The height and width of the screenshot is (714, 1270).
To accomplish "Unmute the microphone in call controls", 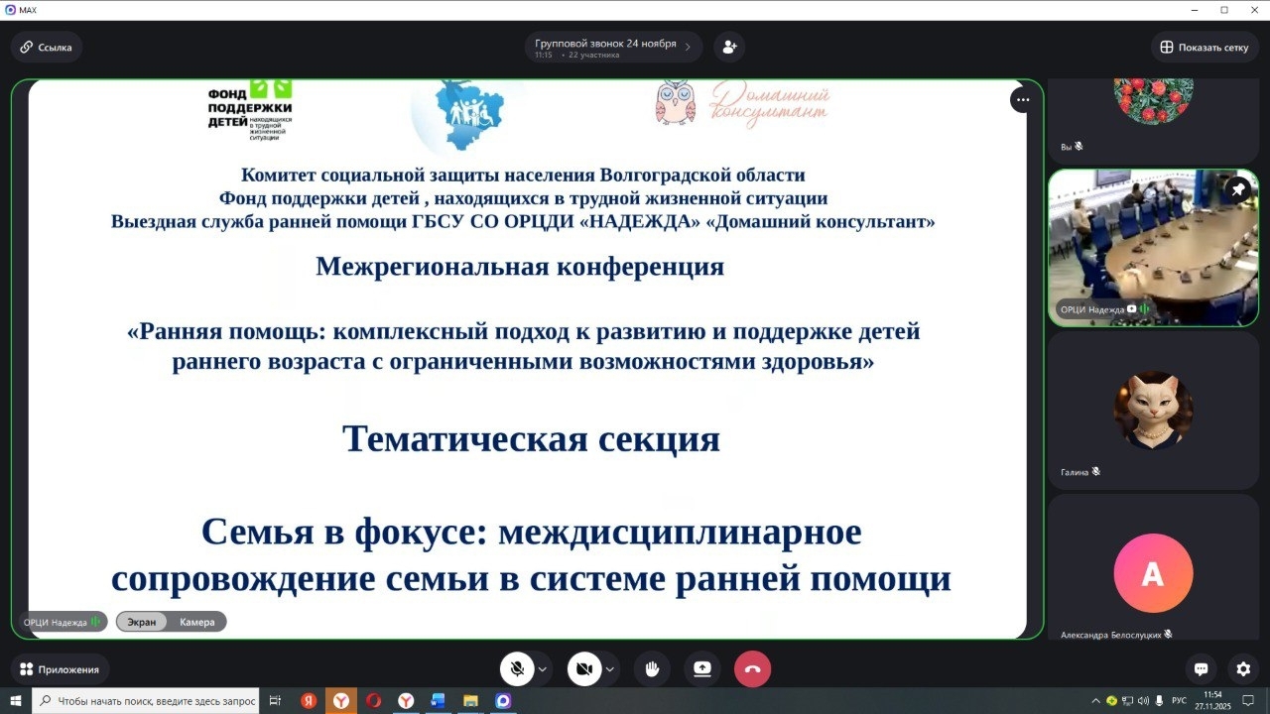I will click(x=517, y=669).
